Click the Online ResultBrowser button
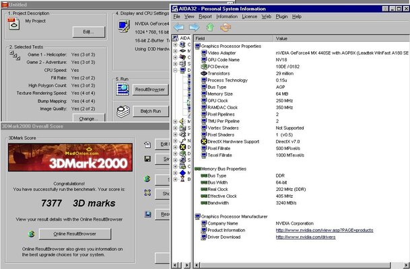The width and height of the screenshot is (410, 269). (75, 234)
